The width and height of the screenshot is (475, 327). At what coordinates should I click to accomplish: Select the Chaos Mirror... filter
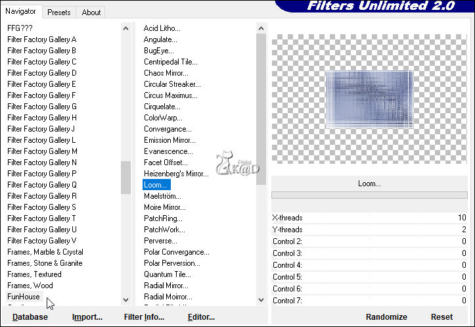(x=166, y=73)
